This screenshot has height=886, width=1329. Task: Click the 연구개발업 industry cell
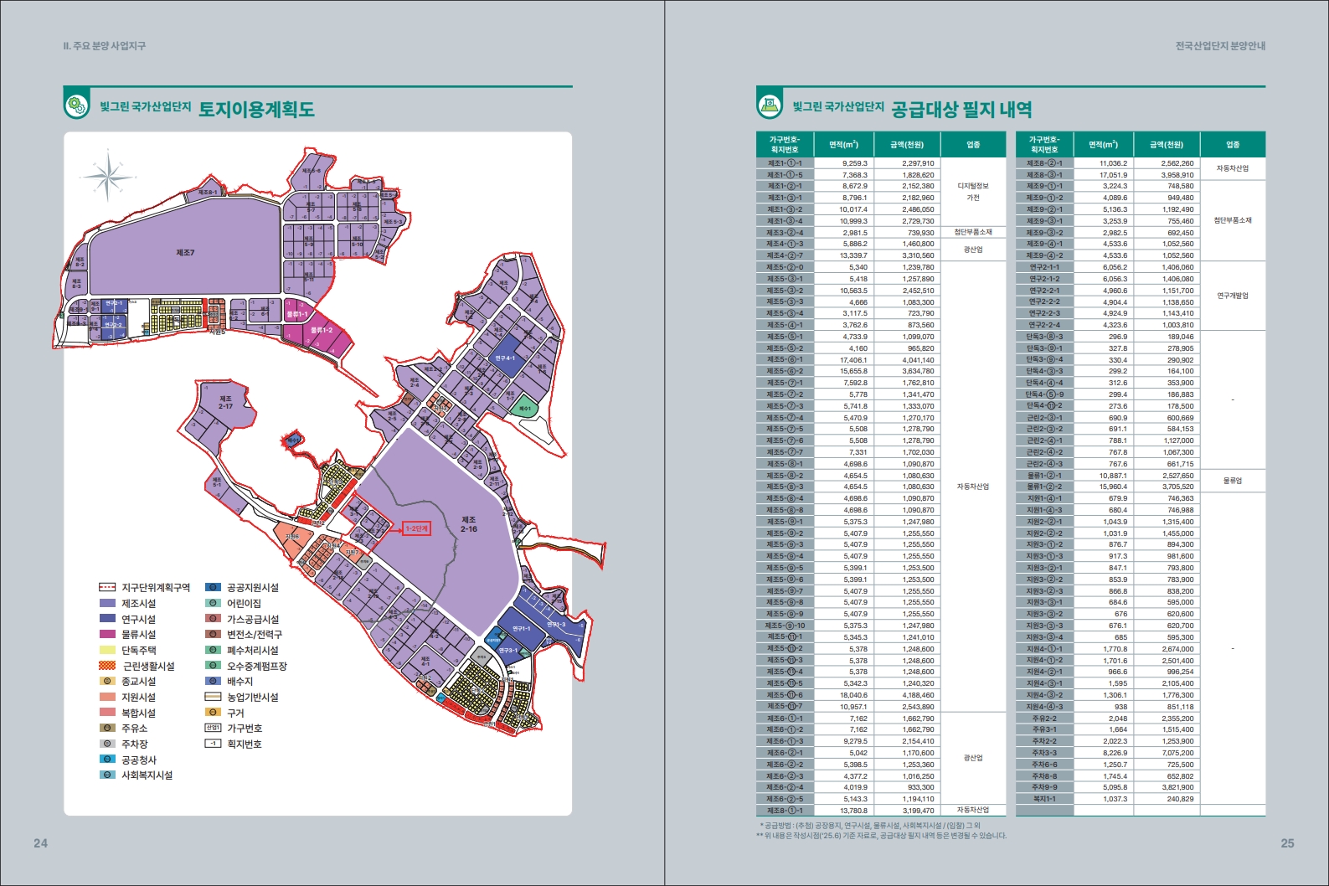[x=1233, y=296]
